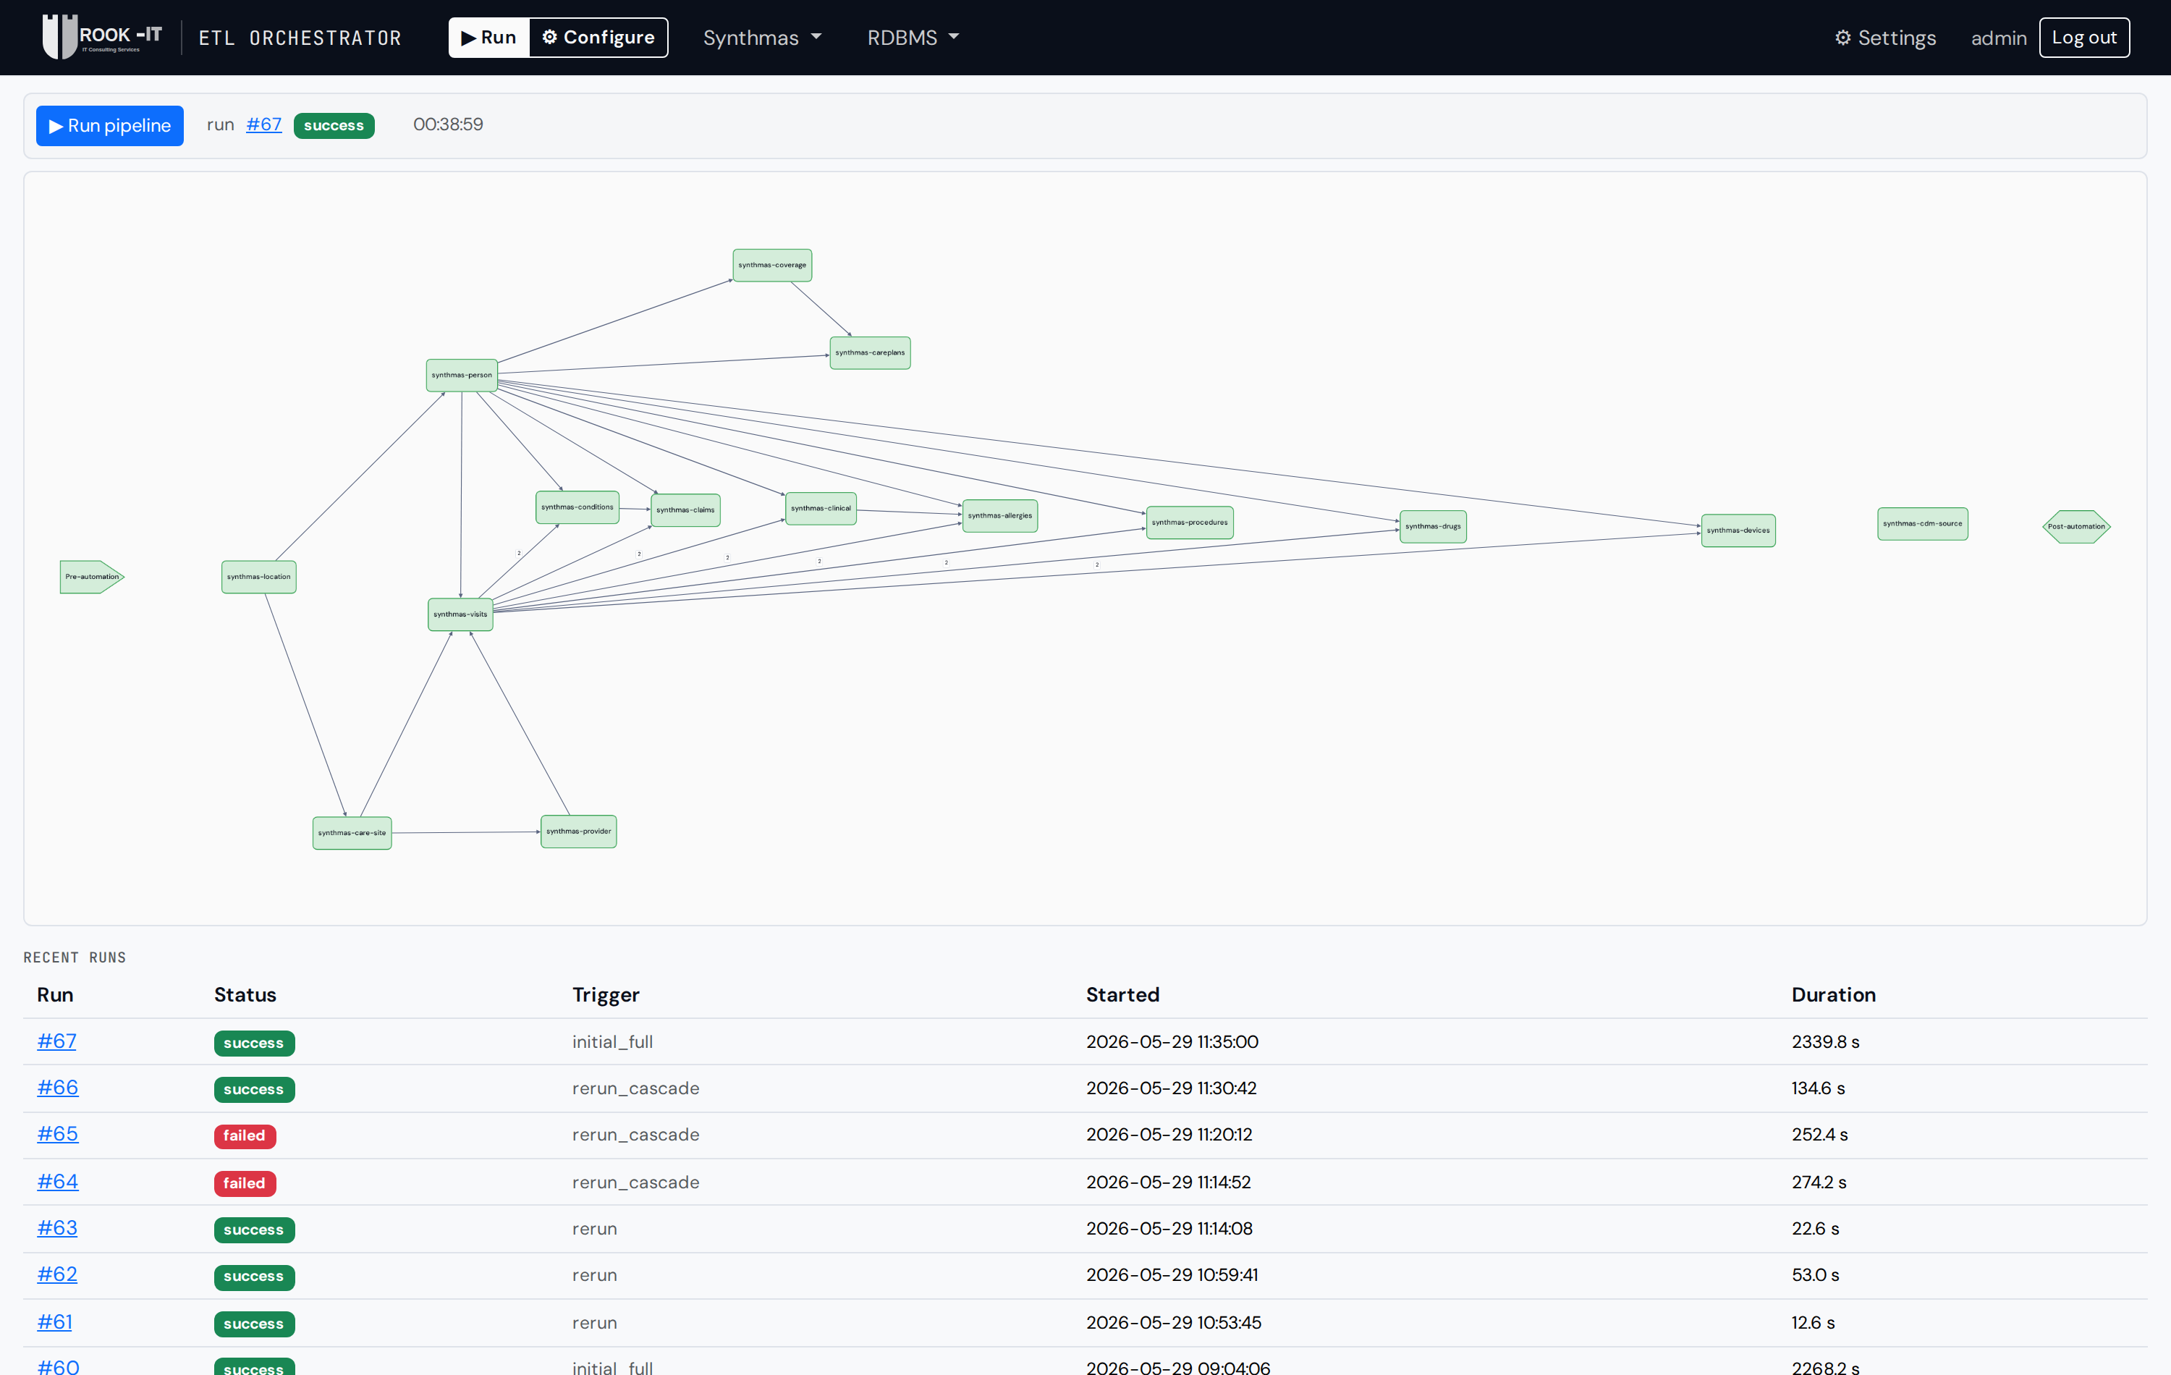Click the synthmas-person graph node

pos(462,375)
